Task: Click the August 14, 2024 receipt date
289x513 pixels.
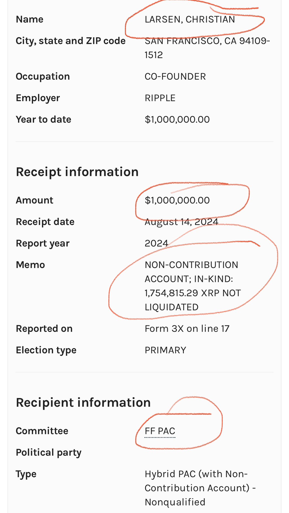Action: tap(181, 222)
